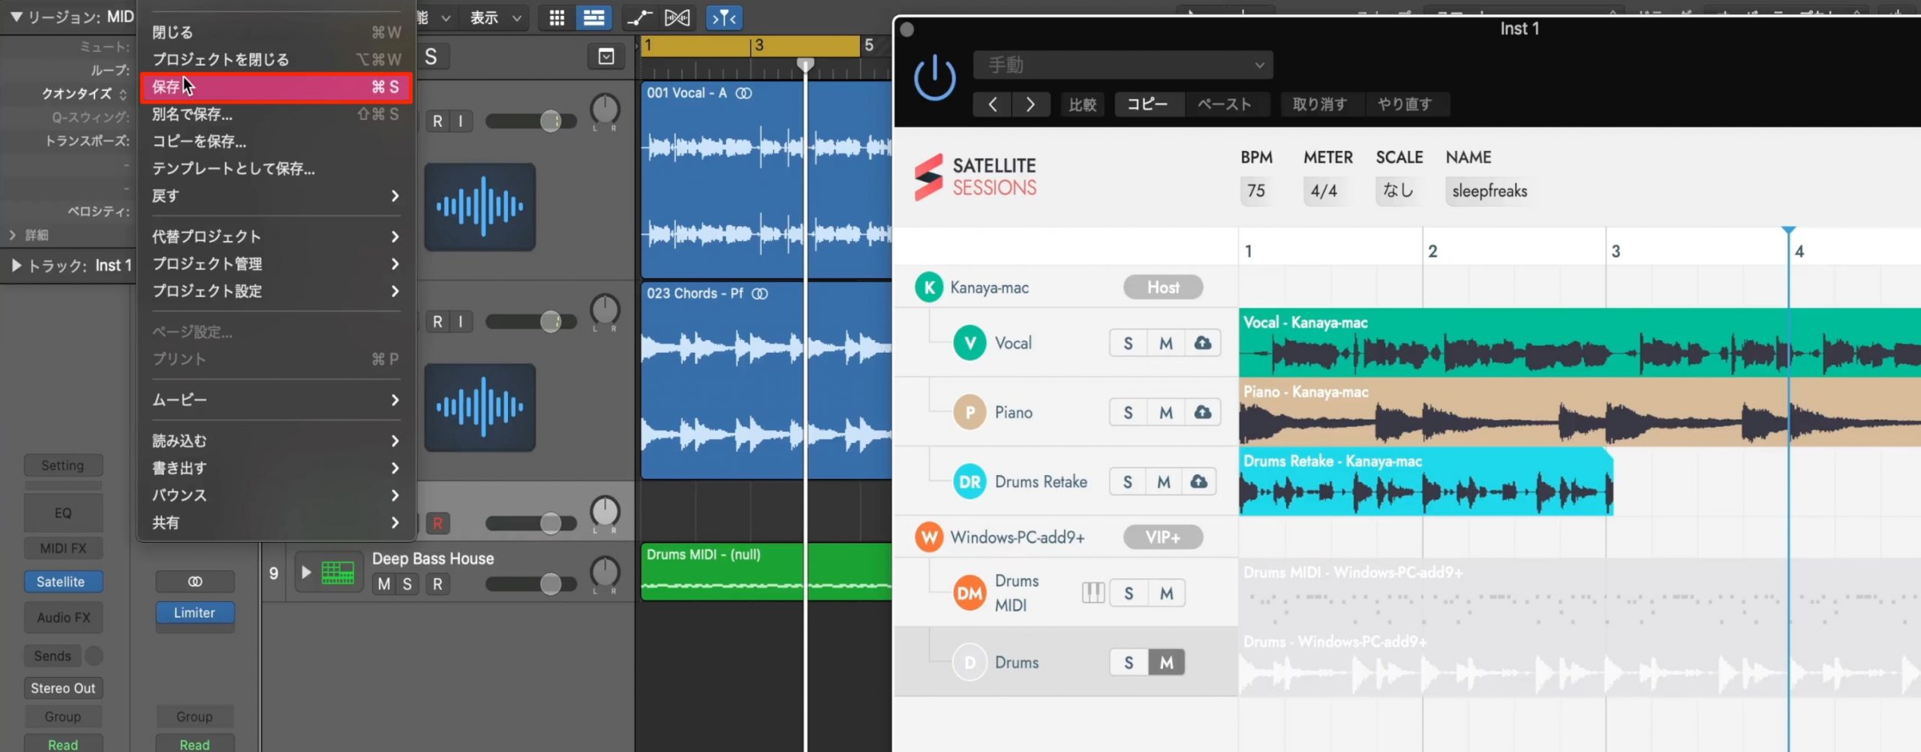
Task: Select the grid view icon in toolbar
Action: (557, 18)
